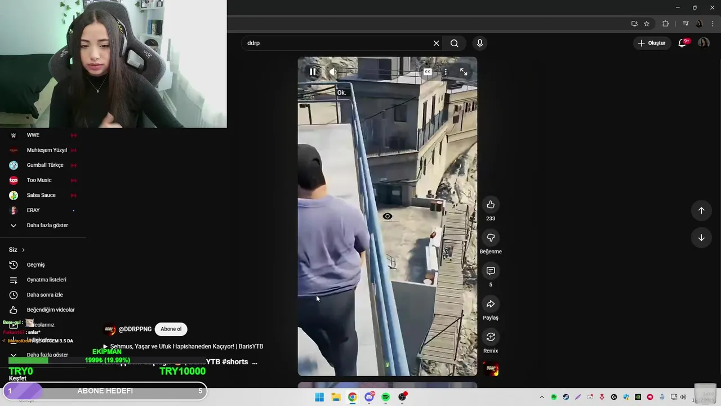Install page as app from address bar
The height and width of the screenshot is (406, 721).
(634, 24)
